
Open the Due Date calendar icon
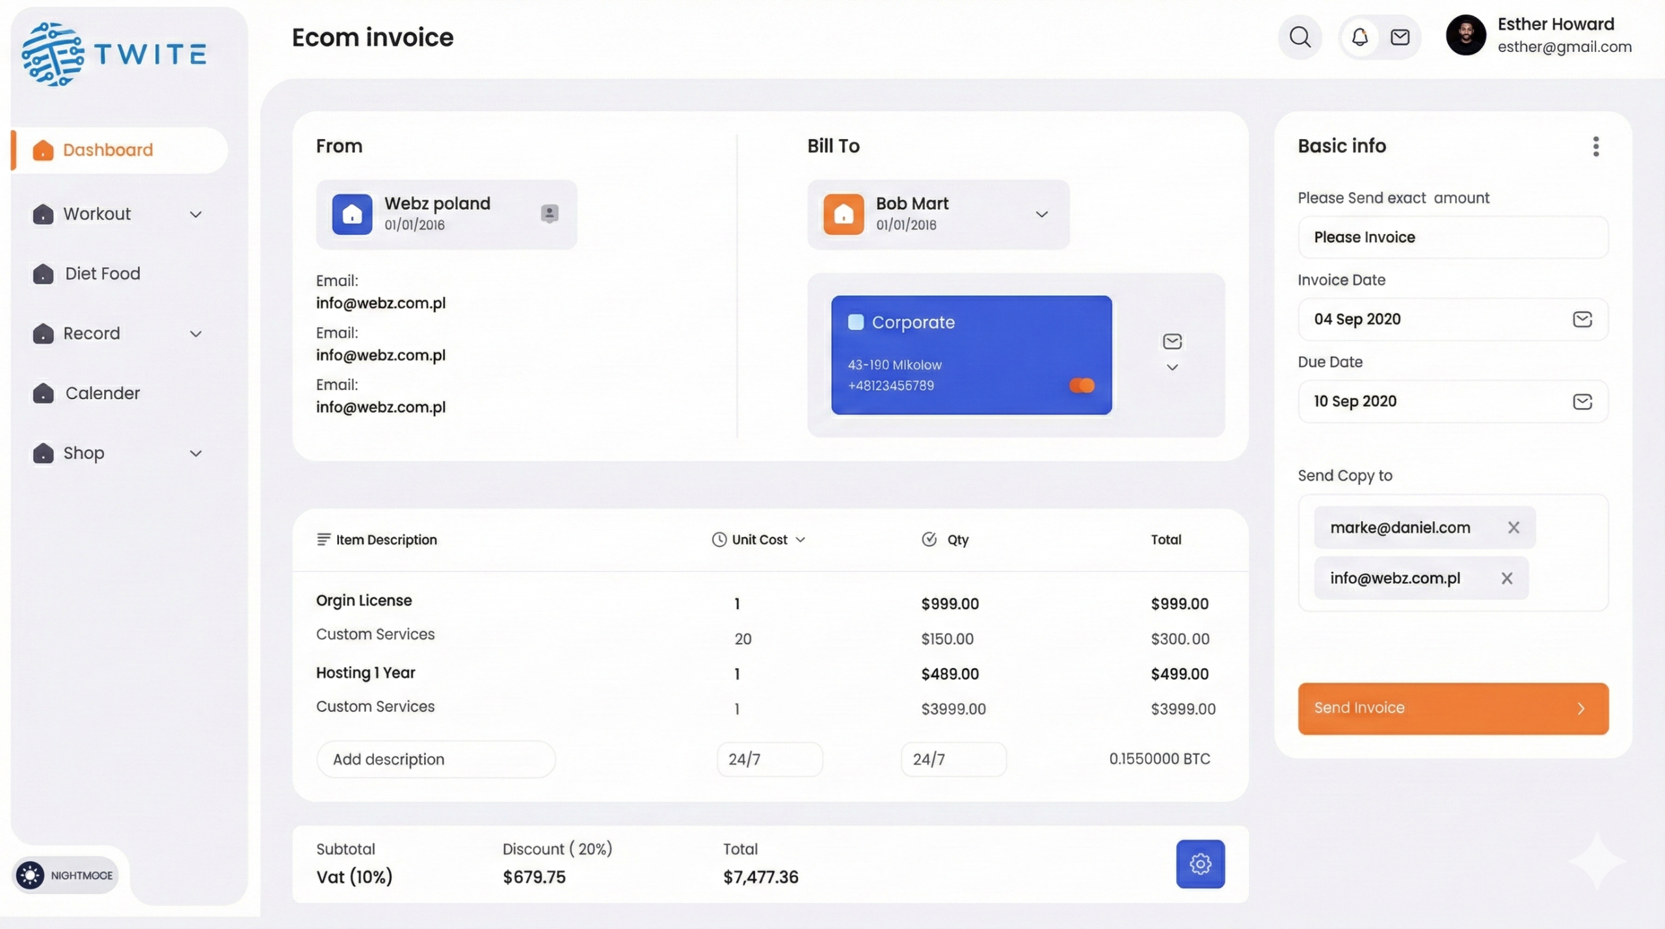1582,401
